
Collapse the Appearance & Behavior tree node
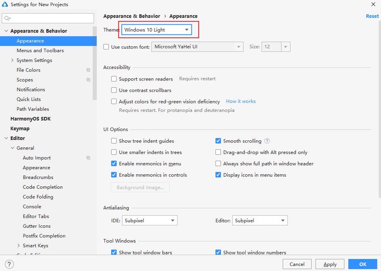6,31
